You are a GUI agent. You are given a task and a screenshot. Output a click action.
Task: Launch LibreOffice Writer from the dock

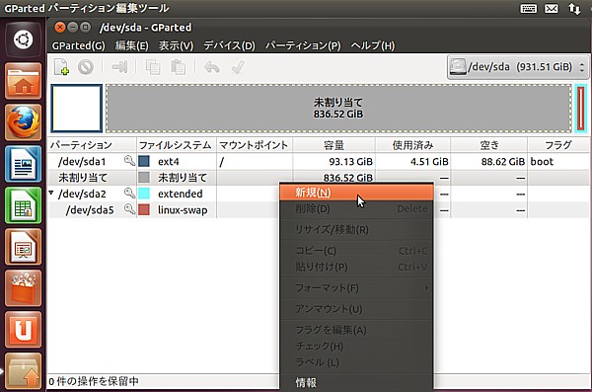click(23, 164)
